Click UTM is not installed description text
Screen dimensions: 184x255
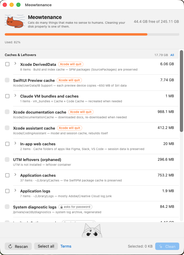pyautogui.click(x=42, y=165)
